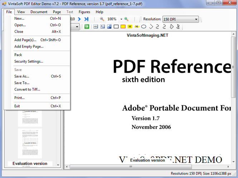
Task: Open the partially hidden toolbar combo box
Action: tap(75, 27)
